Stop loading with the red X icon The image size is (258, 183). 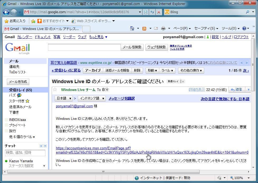[x=159, y=12]
